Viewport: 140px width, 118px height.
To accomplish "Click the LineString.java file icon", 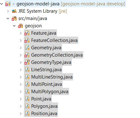I will point(27,70).
